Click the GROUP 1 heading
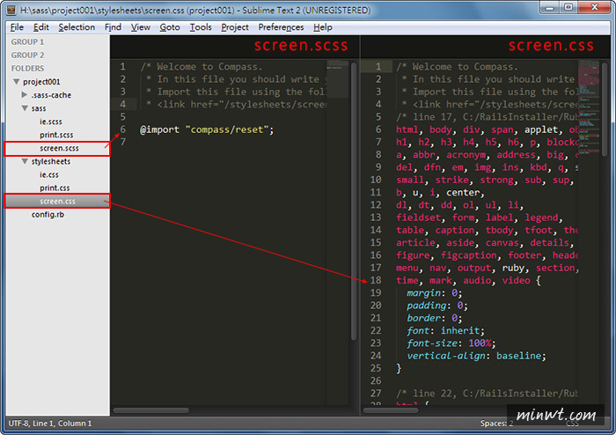This screenshot has height=435, width=616. 27,41
